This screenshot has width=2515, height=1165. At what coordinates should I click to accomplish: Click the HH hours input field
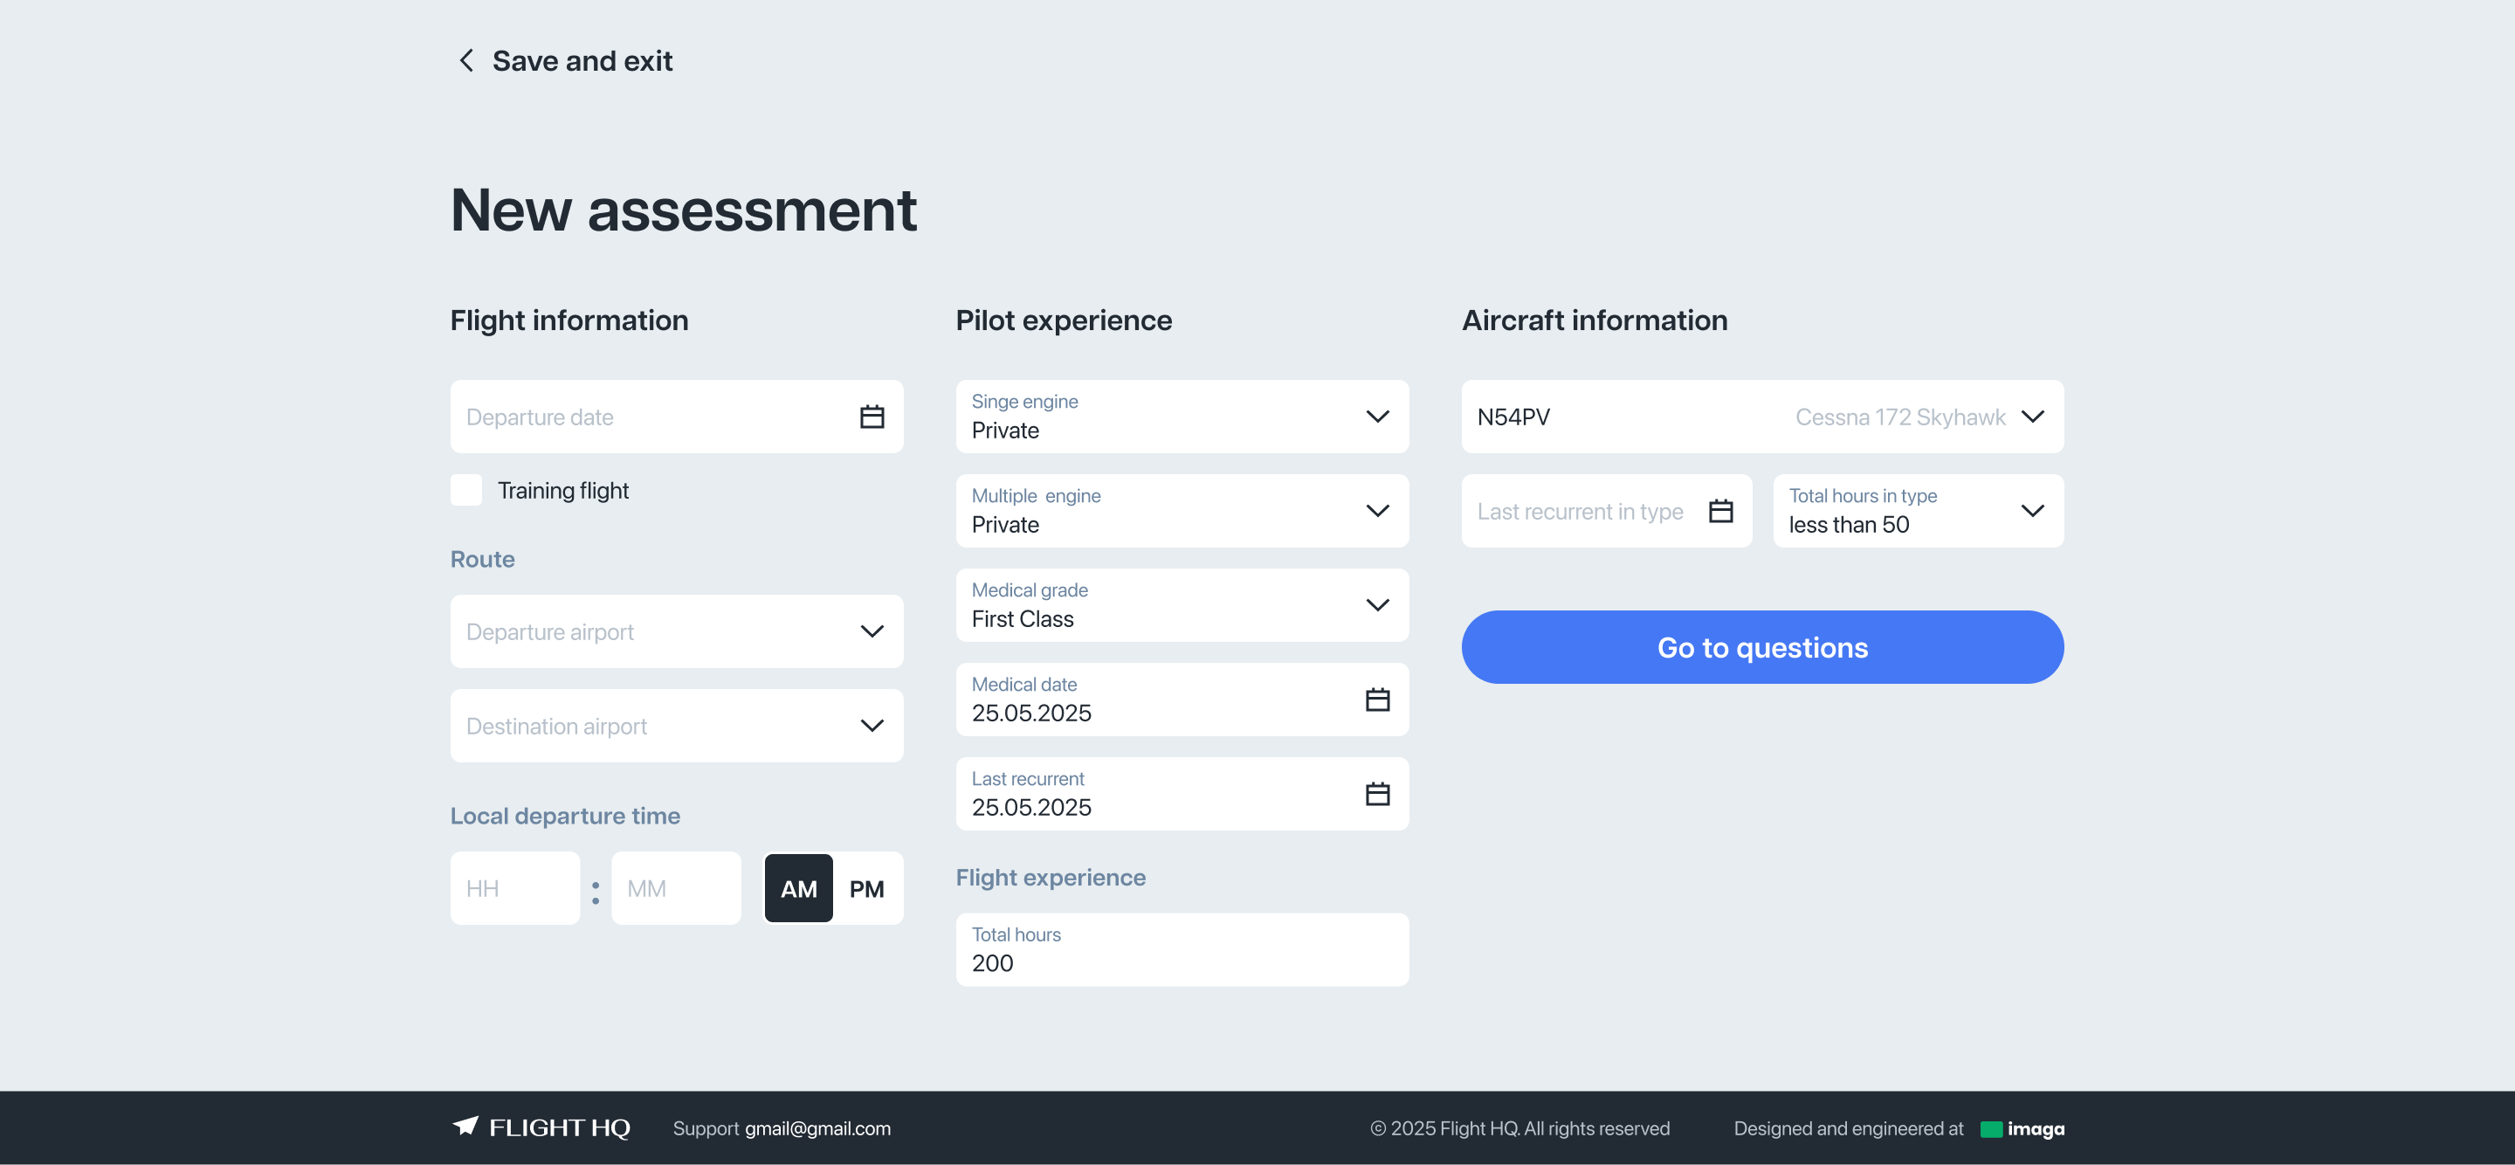point(514,887)
